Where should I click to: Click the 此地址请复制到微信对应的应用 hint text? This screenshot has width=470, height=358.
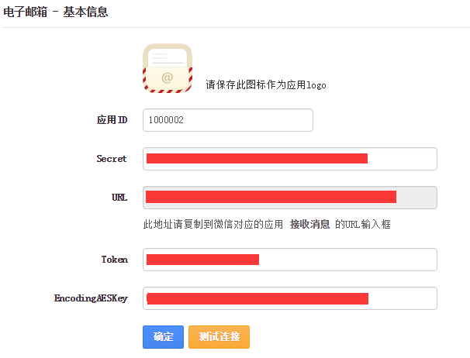pyautogui.click(x=213, y=224)
